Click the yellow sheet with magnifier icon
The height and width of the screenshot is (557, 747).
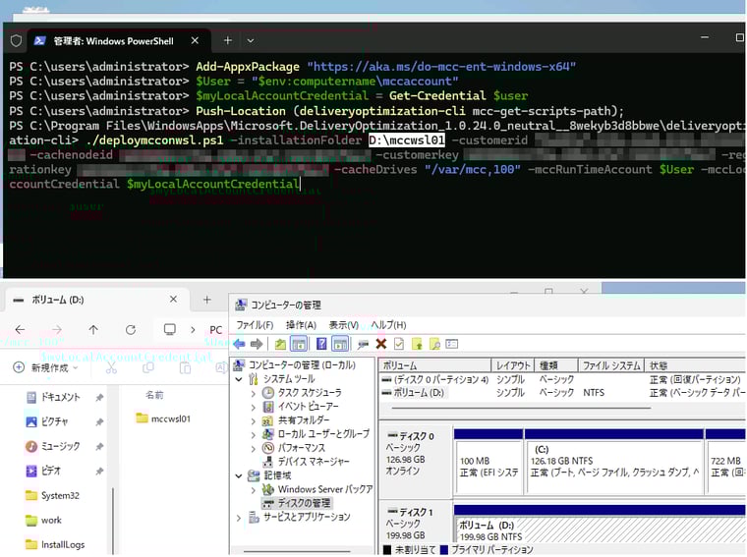point(434,344)
